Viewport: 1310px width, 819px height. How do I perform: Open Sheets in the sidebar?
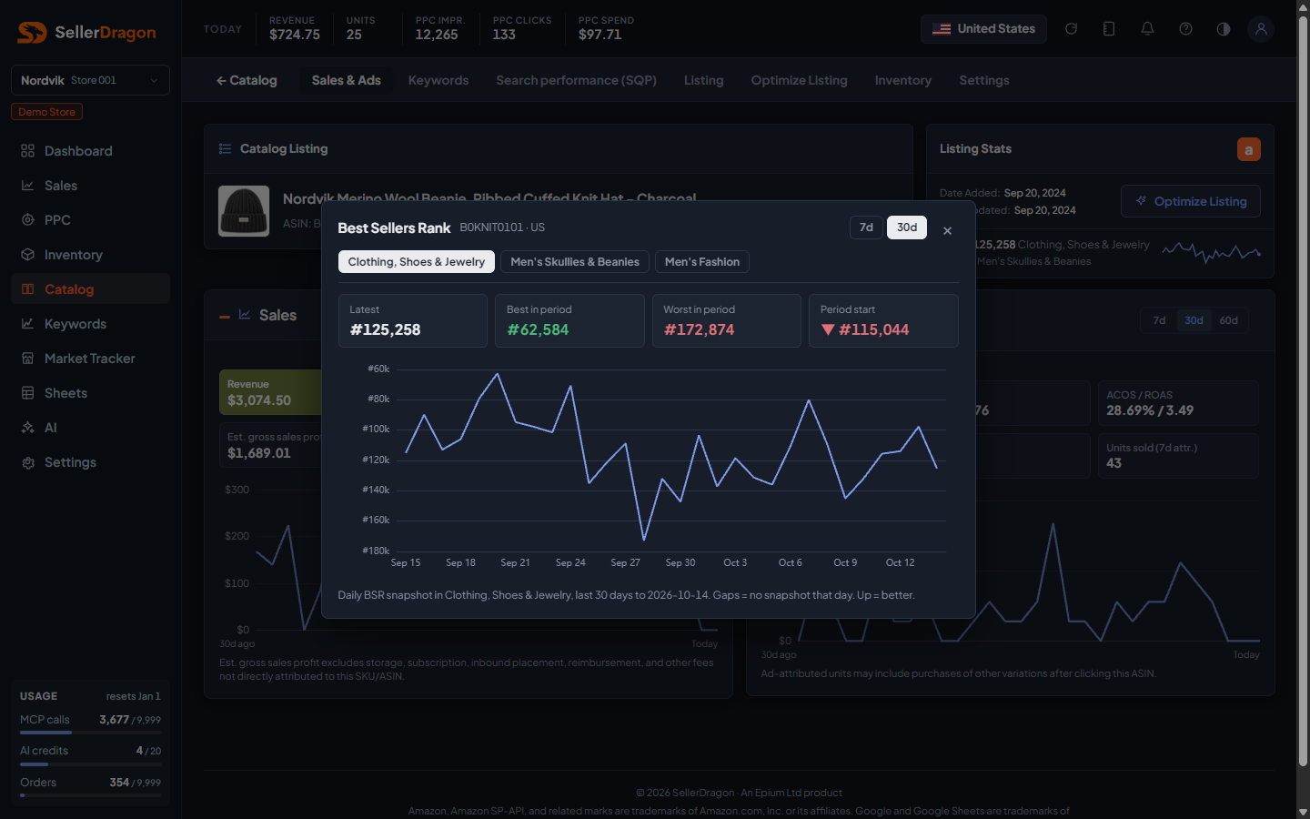pyautogui.click(x=90, y=393)
